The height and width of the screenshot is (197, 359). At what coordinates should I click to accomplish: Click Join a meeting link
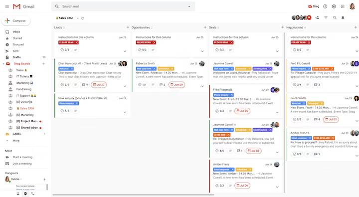coord(22,164)
